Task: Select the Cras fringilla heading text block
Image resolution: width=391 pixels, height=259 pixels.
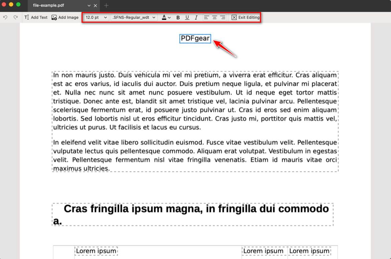Action: (x=192, y=214)
